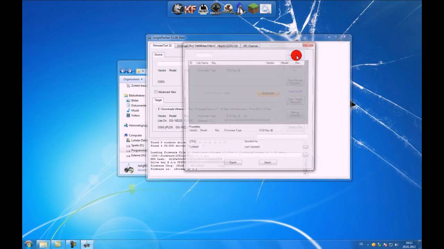Open the Organisieren dropdown in Explorer
Viewport: 444px width, 249px height.
133,79
